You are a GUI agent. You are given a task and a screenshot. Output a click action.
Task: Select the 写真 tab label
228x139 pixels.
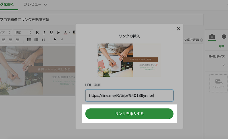pyautogui.click(x=221, y=46)
